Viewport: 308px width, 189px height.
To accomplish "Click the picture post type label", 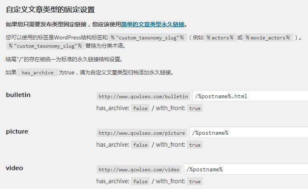I will tap(17, 131).
